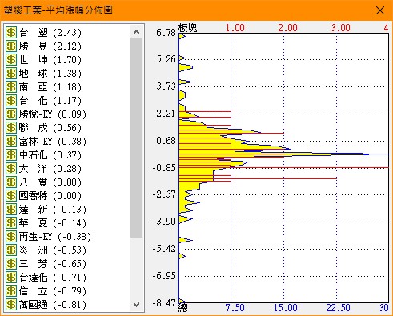Screen dimensions: 393x316
Task: Select the stock 信立 (-0.79)
Action: point(53,291)
